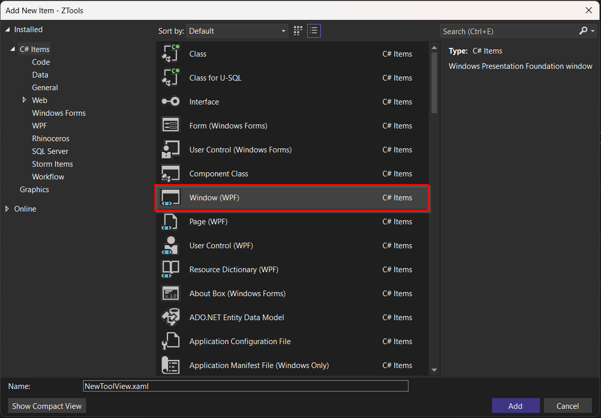Collapse the C# Items node
The width and height of the screenshot is (601, 418).
click(x=12, y=49)
